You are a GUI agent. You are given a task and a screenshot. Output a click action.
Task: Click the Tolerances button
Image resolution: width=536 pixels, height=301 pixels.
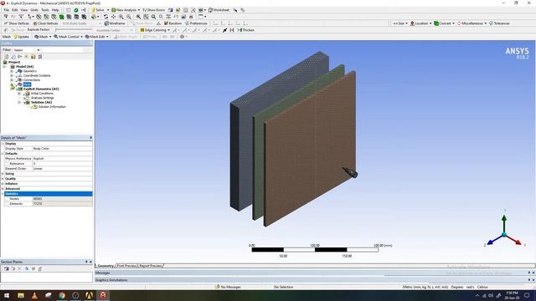(x=499, y=23)
